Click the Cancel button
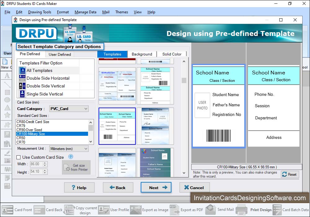 [x=194, y=187]
